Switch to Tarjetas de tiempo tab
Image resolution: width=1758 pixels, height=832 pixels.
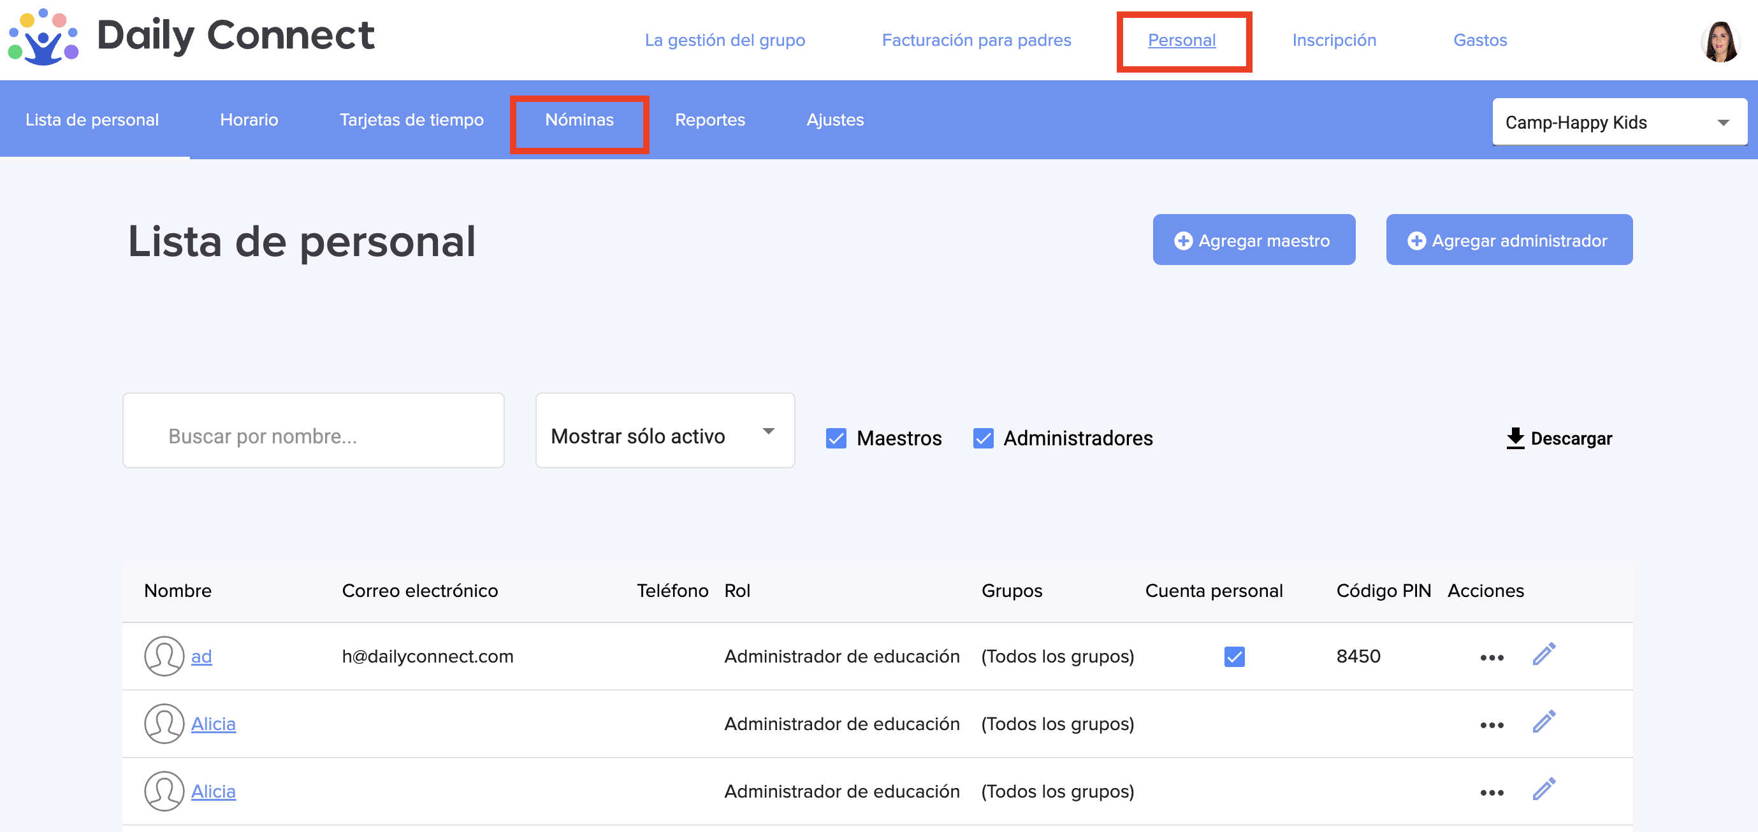click(411, 120)
